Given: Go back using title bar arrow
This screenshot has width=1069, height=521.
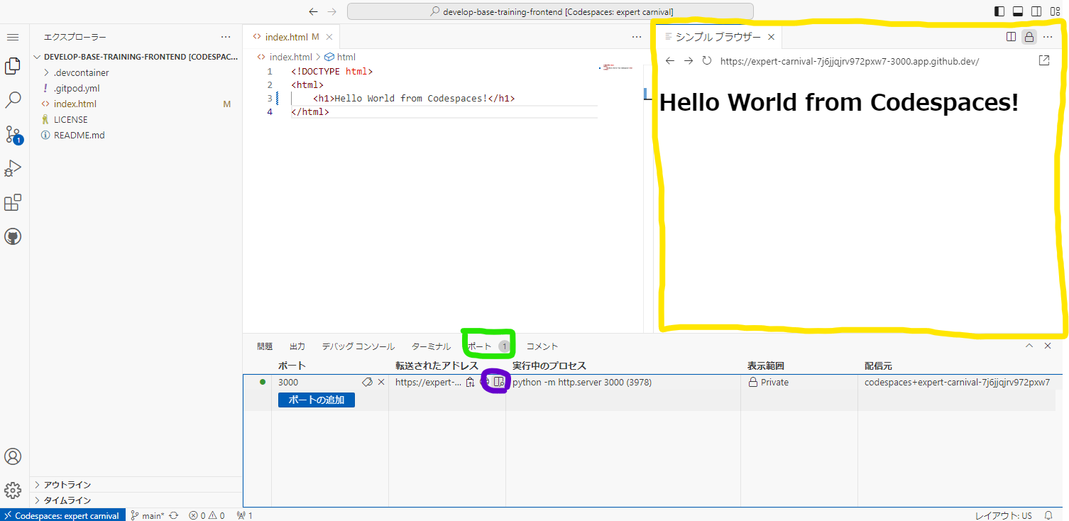Looking at the screenshot, I should (x=314, y=11).
